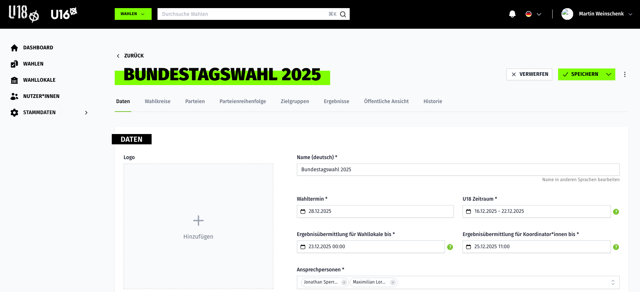Click help icon for Wahllokale Ergebnisübermittlung
The width and height of the screenshot is (640, 292).
pyautogui.click(x=450, y=247)
